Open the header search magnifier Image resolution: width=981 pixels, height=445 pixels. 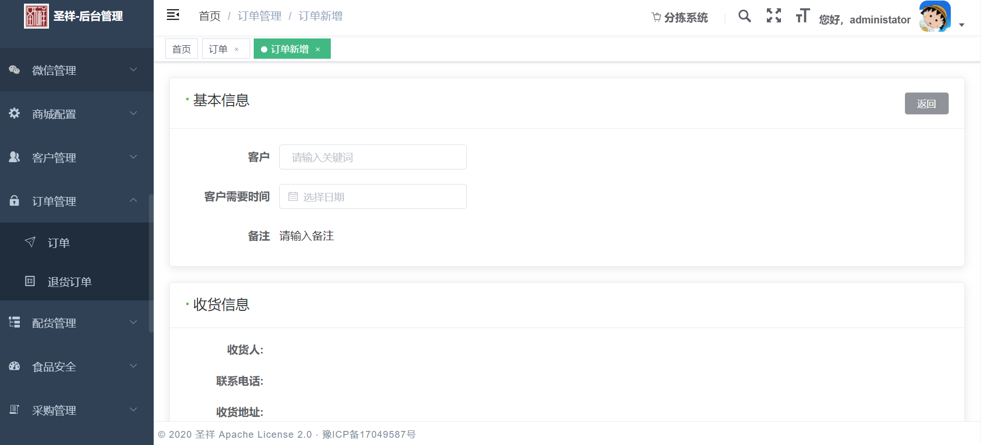click(744, 16)
